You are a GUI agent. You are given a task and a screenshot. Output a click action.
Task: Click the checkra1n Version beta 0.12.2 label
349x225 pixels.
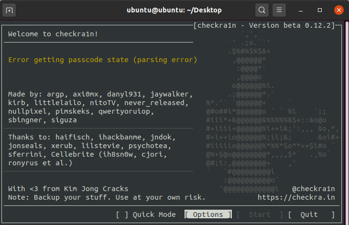pos(264,25)
